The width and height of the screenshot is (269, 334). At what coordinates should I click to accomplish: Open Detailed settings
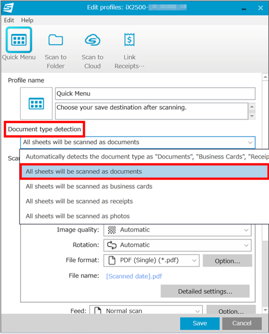tap(205, 291)
